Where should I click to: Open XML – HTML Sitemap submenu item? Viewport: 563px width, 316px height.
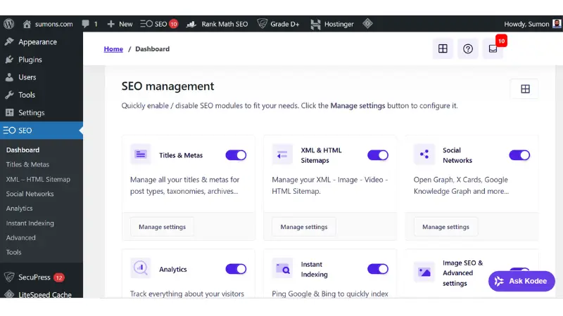(x=38, y=179)
